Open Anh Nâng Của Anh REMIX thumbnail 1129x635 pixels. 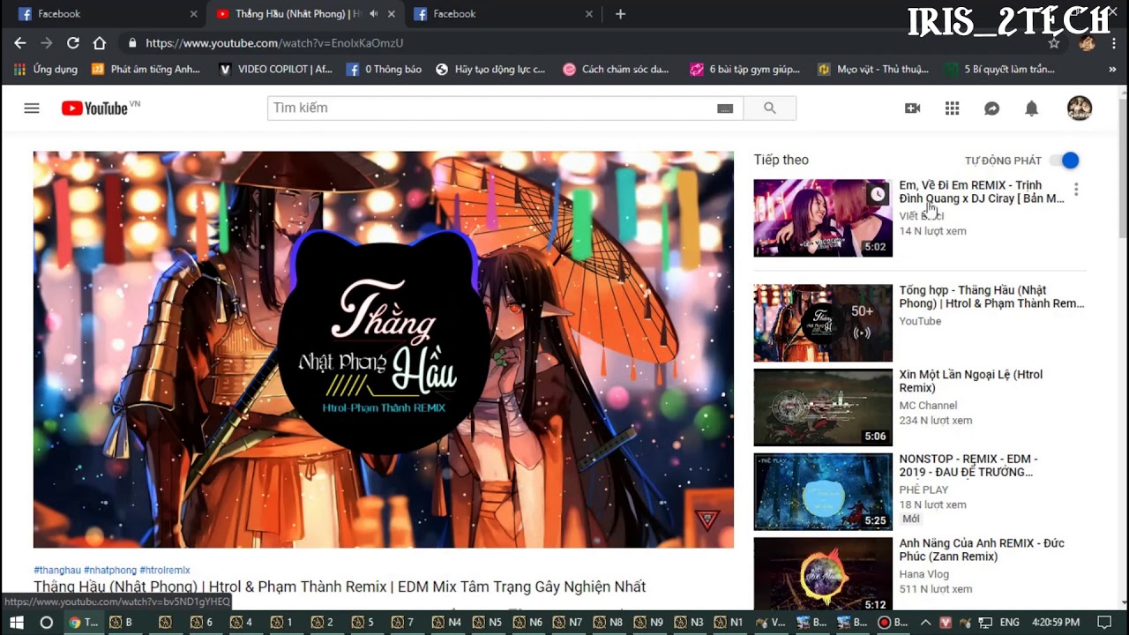[x=823, y=574]
